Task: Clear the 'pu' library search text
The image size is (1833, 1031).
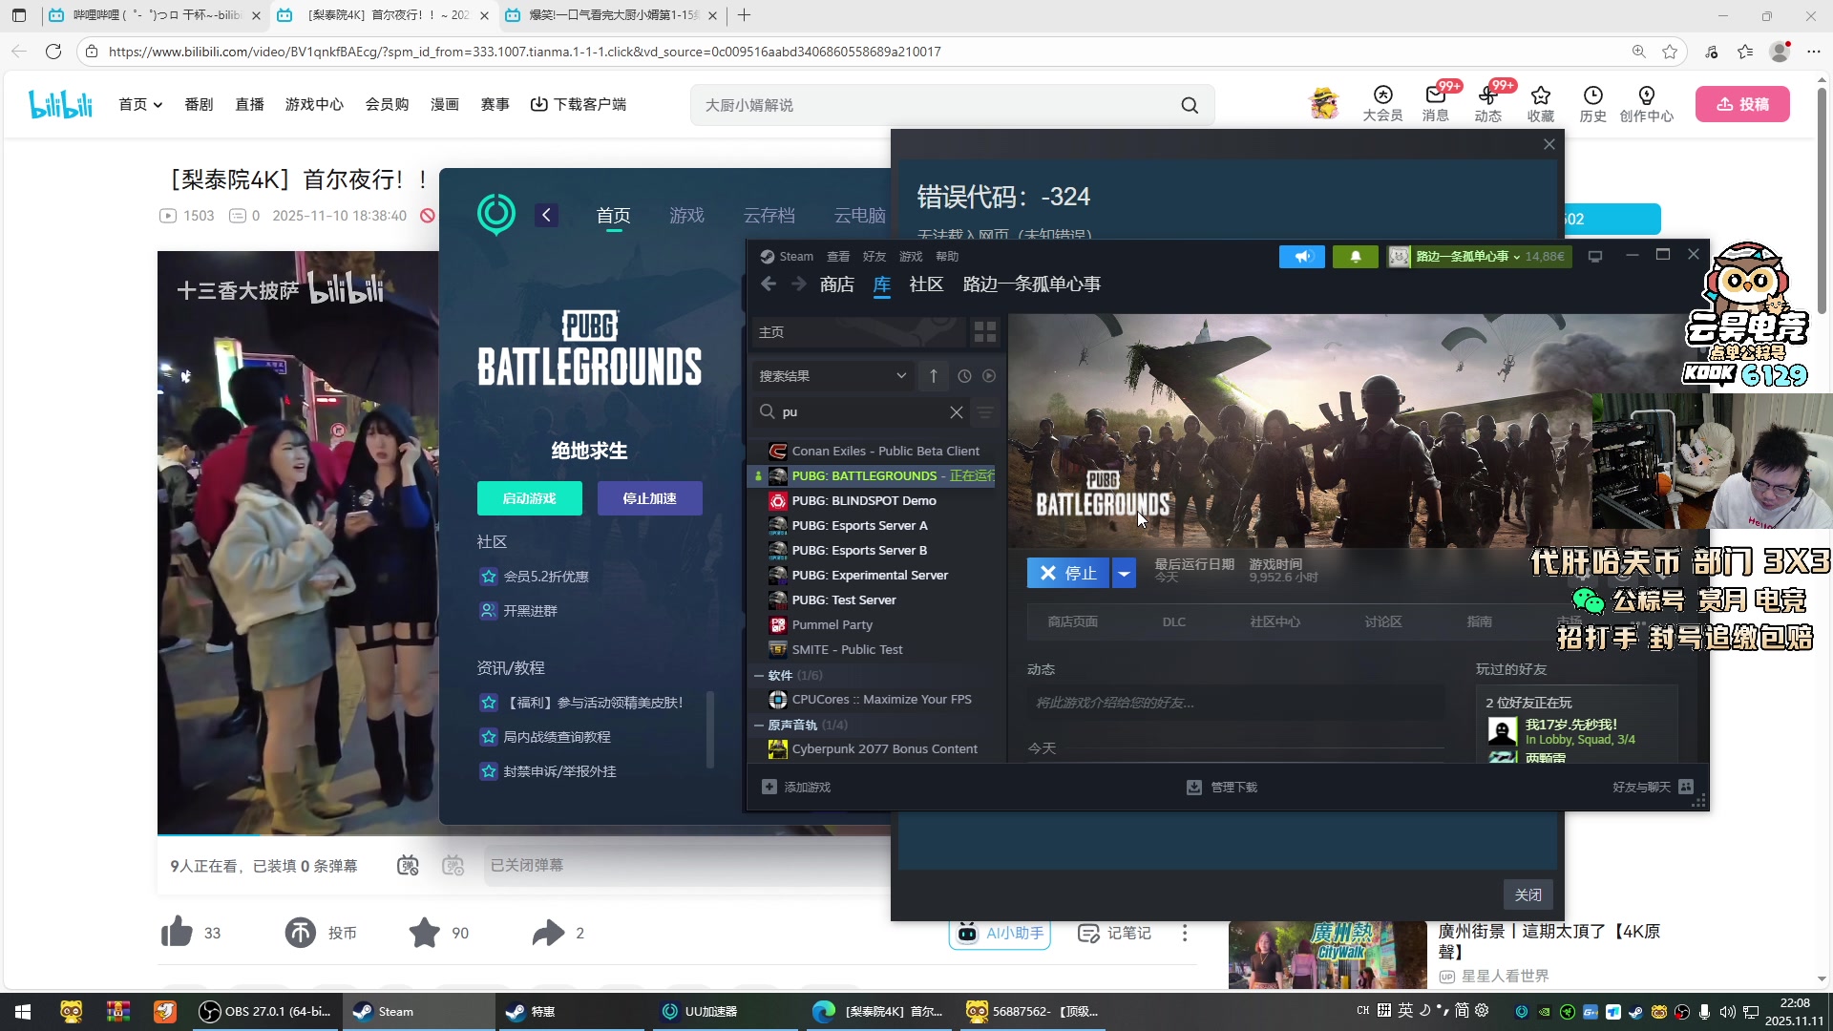Action: coord(956,412)
